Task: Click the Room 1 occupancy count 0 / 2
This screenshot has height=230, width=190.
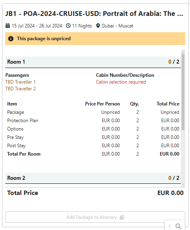Action: coord(174,62)
